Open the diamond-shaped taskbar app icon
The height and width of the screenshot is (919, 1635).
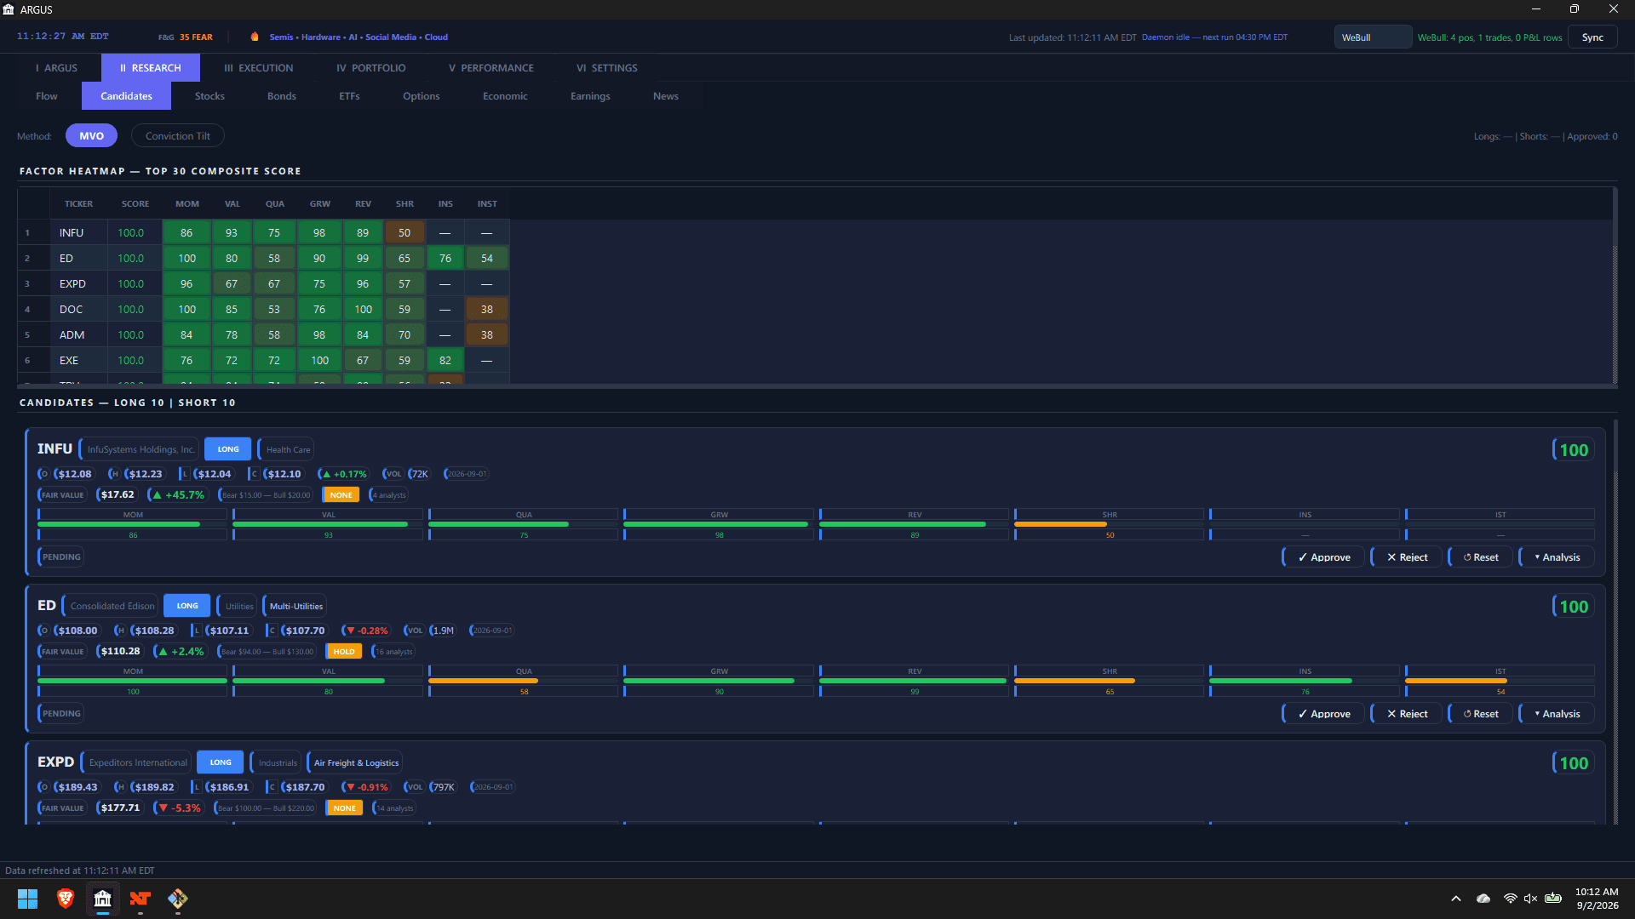point(178,899)
